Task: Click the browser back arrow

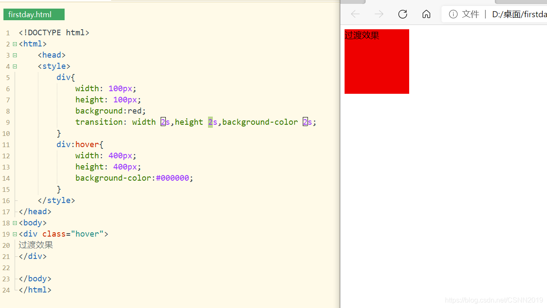Action: (x=355, y=14)
